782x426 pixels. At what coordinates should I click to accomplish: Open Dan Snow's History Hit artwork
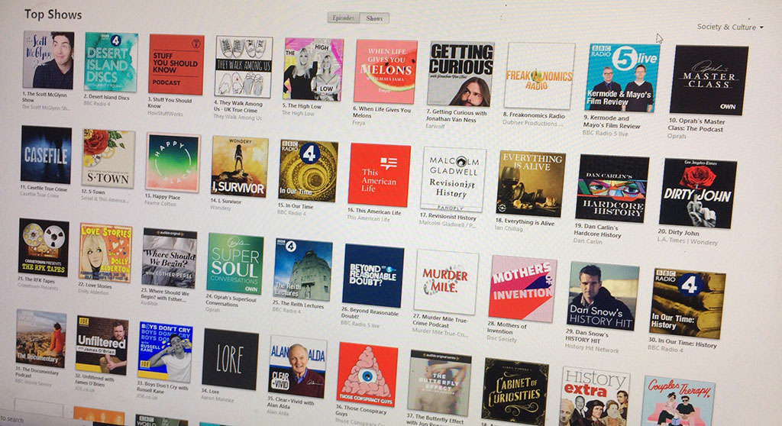point(603,295)
